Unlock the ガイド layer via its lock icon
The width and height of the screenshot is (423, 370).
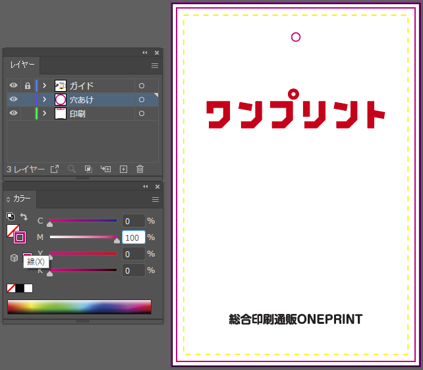(27, 86)
